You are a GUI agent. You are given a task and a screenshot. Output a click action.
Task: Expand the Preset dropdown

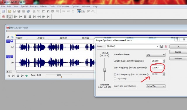158,46
